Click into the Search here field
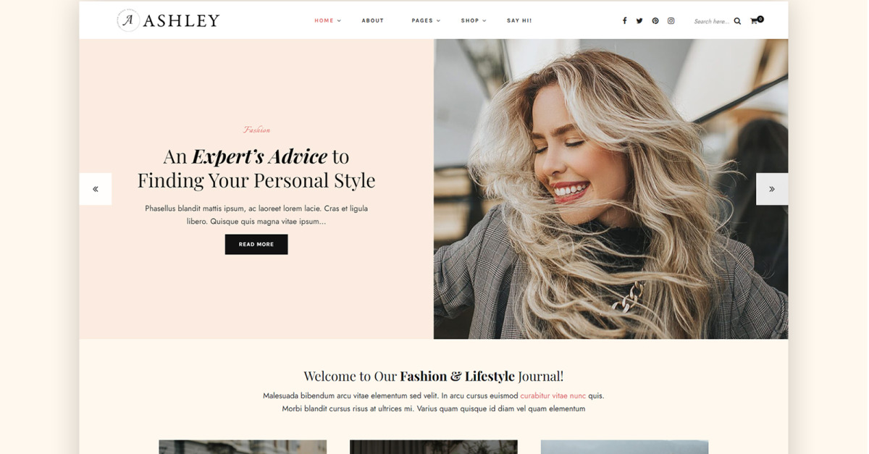The width and height of the screenshot is (869, 454). click(x=712, y=21)
